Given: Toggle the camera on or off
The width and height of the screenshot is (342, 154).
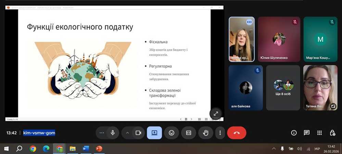Looking at the screenshot, I should pos(138,133).
